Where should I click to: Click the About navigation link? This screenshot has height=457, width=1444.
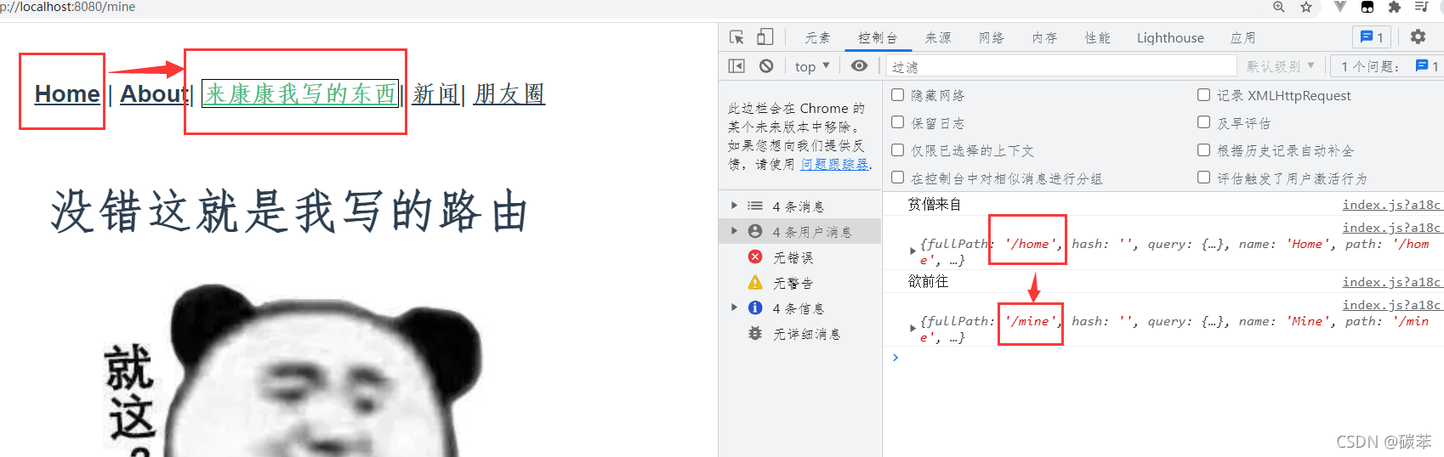tap(154, 93)
